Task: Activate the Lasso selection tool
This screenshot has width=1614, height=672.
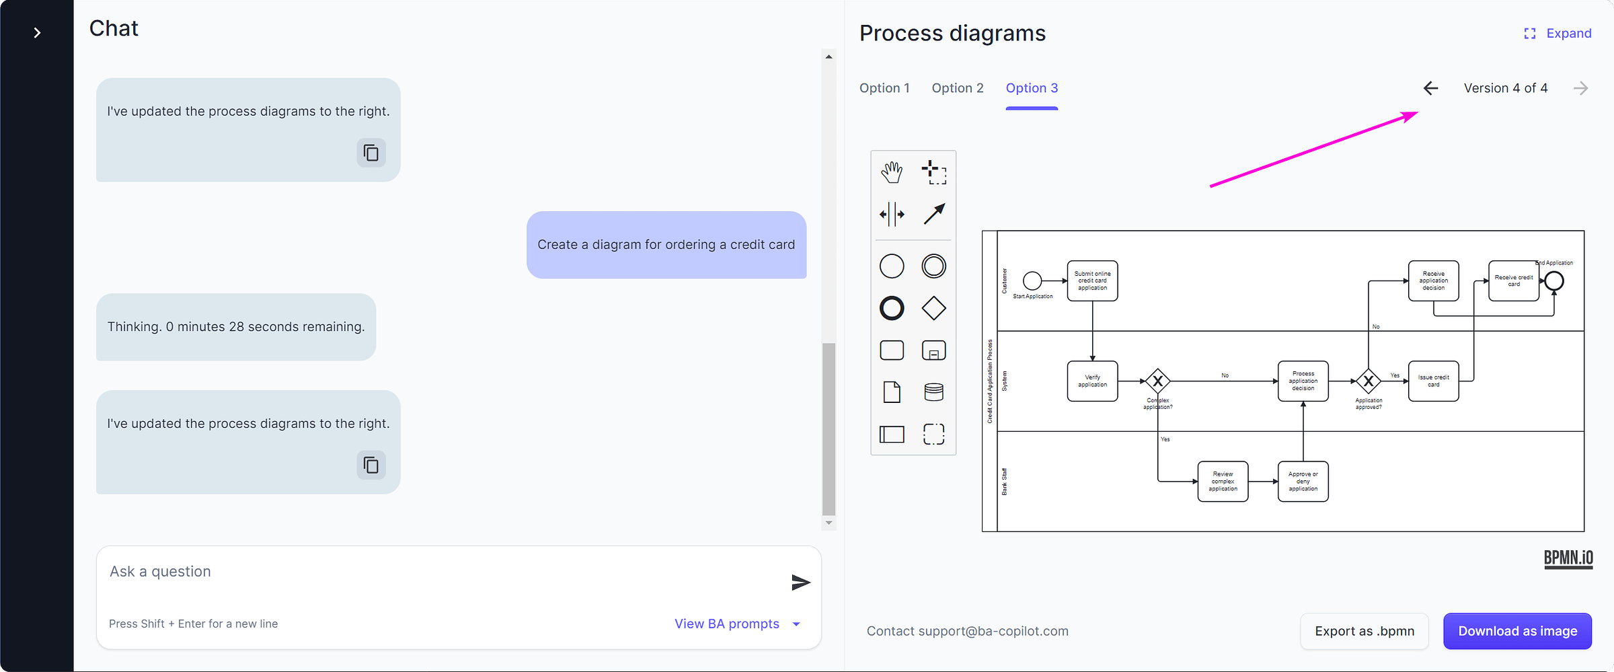Action: coord(934,171)
